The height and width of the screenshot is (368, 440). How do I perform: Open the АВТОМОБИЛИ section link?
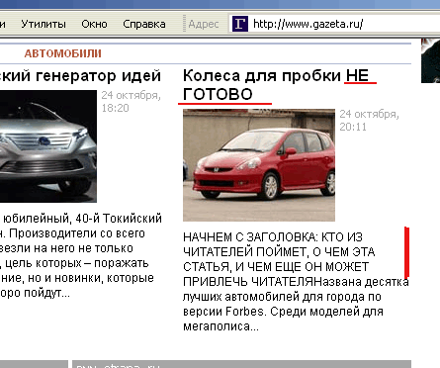(62, 53)
